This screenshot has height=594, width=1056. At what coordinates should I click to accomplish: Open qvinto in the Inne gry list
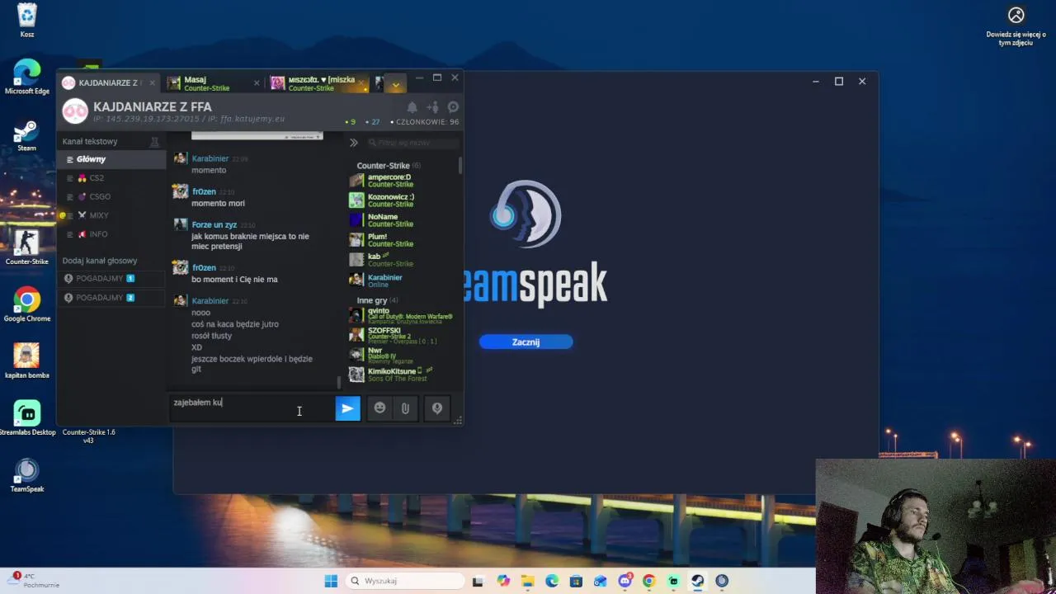coord(402,315)
